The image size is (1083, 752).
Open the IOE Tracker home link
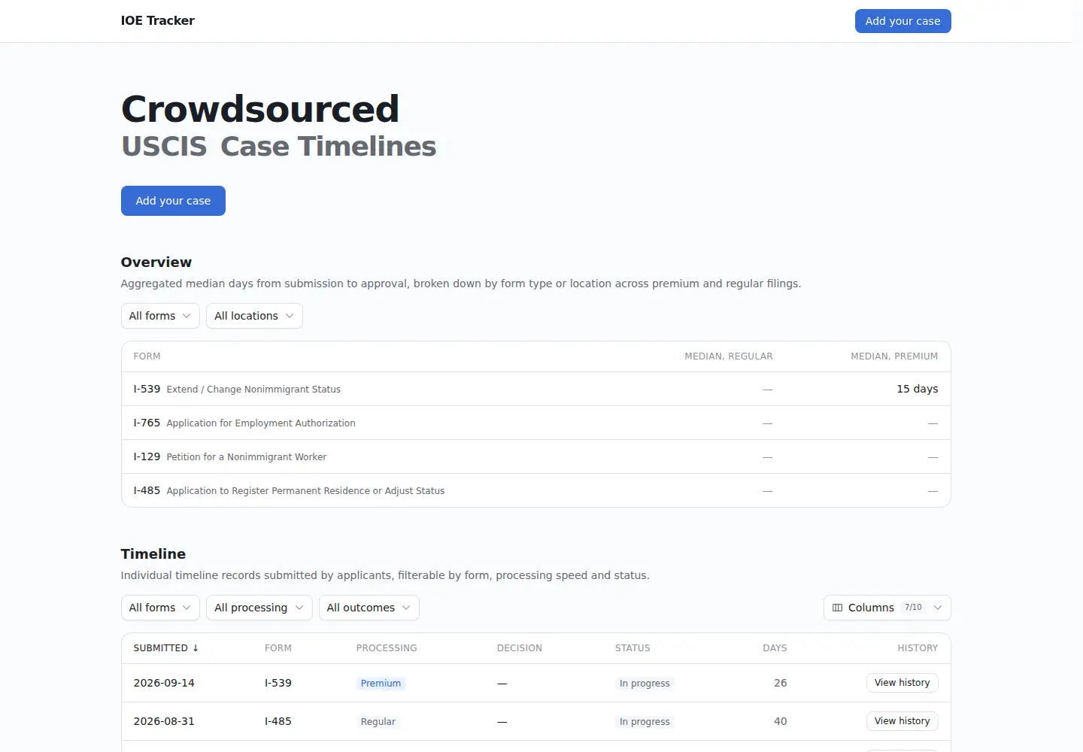click(158, 21)
